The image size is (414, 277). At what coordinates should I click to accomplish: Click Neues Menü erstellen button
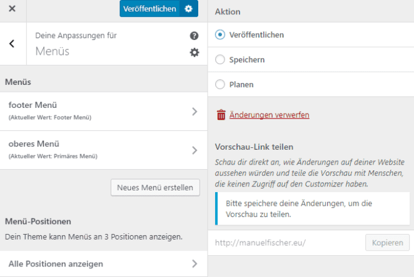pos(155,187)
